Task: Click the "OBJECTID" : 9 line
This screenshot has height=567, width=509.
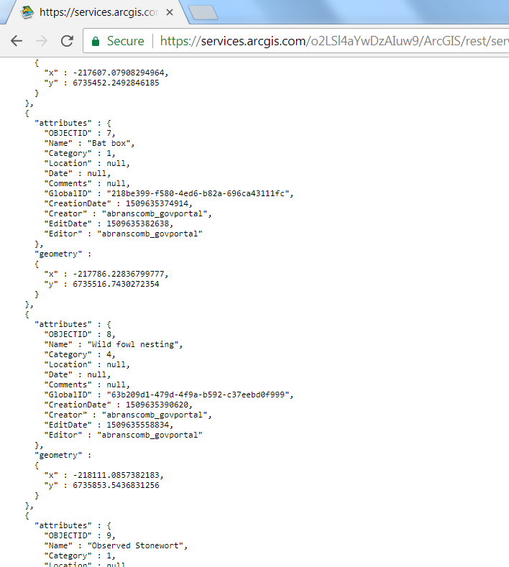Action: 79,535
